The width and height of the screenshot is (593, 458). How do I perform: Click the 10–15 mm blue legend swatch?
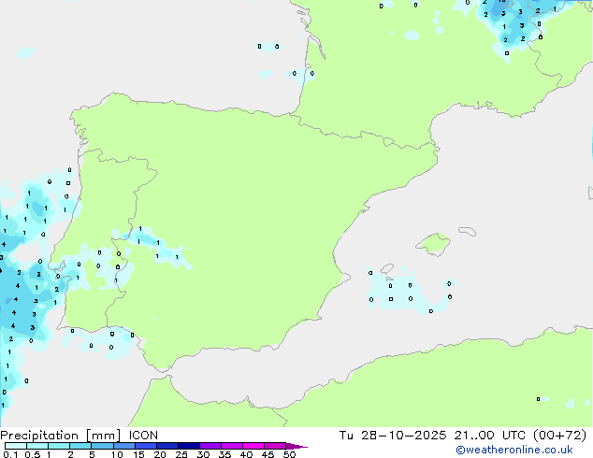(x=123, y=447)
